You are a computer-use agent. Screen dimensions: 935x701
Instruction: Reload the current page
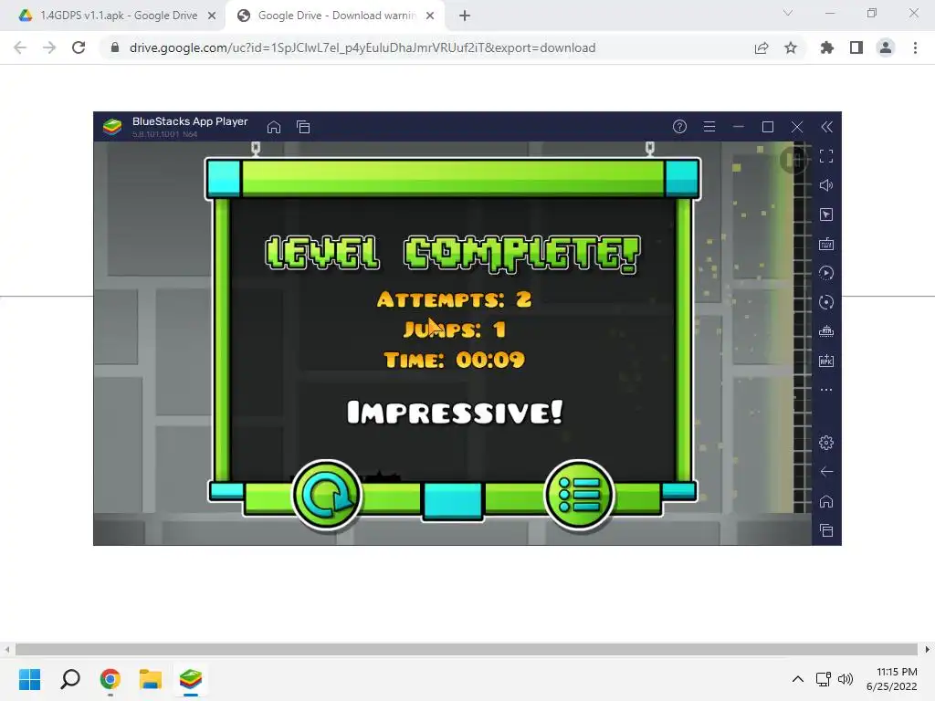click(79, 47)
